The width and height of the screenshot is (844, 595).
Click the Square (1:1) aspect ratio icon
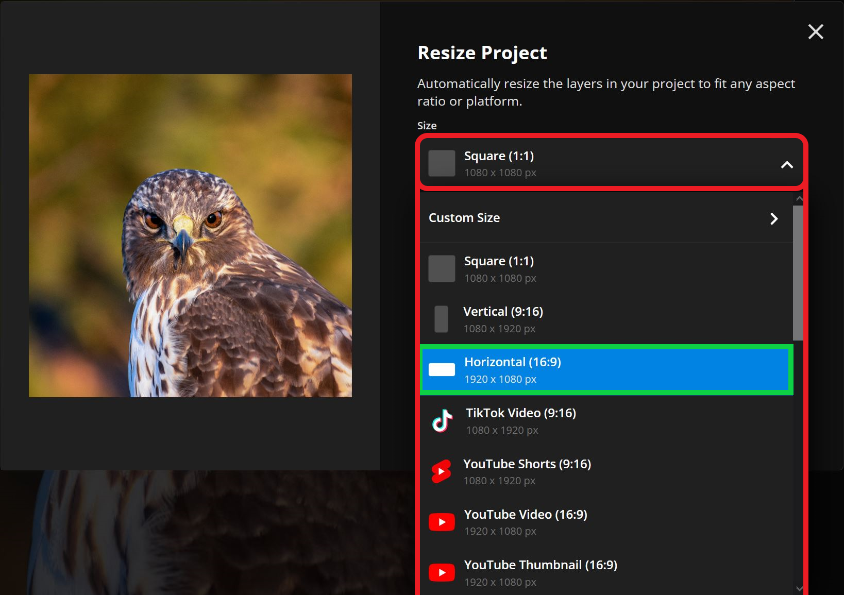442,268
